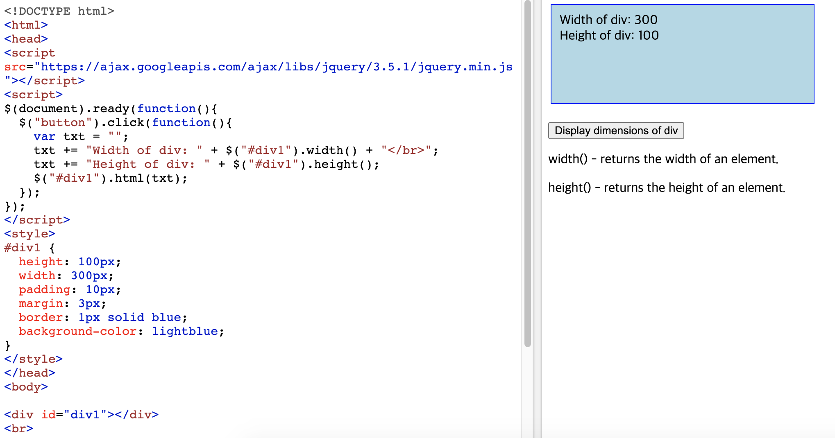This screenshot has height=438, width=835.
Task: Click the opening <head> tag
Action: click(x=26, y=39)
